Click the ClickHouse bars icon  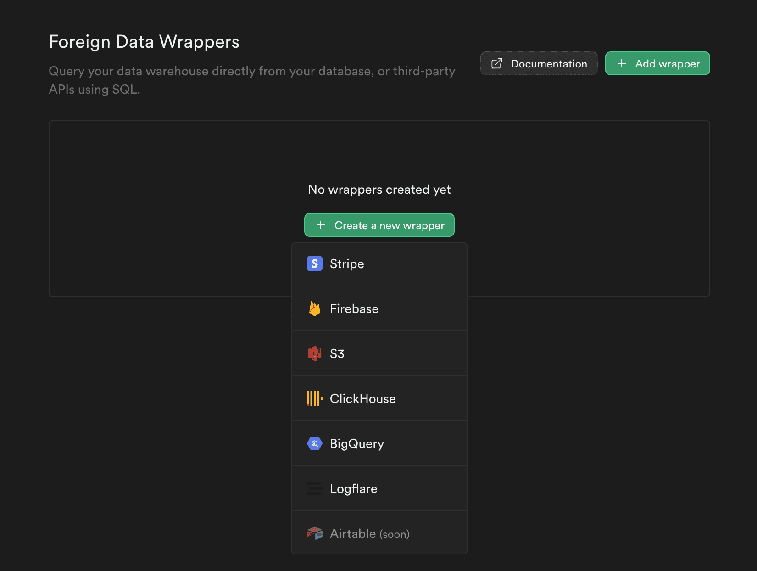314,398
